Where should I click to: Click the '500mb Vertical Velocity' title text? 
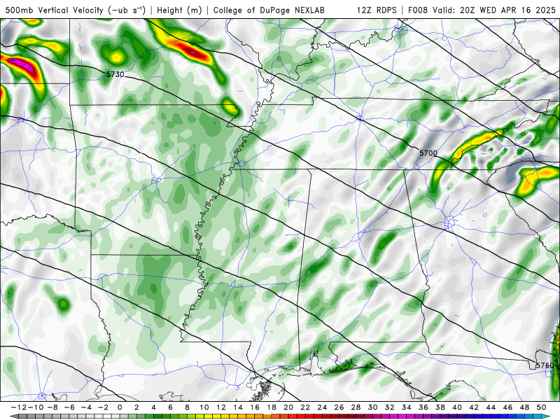(x=55, y=10)
